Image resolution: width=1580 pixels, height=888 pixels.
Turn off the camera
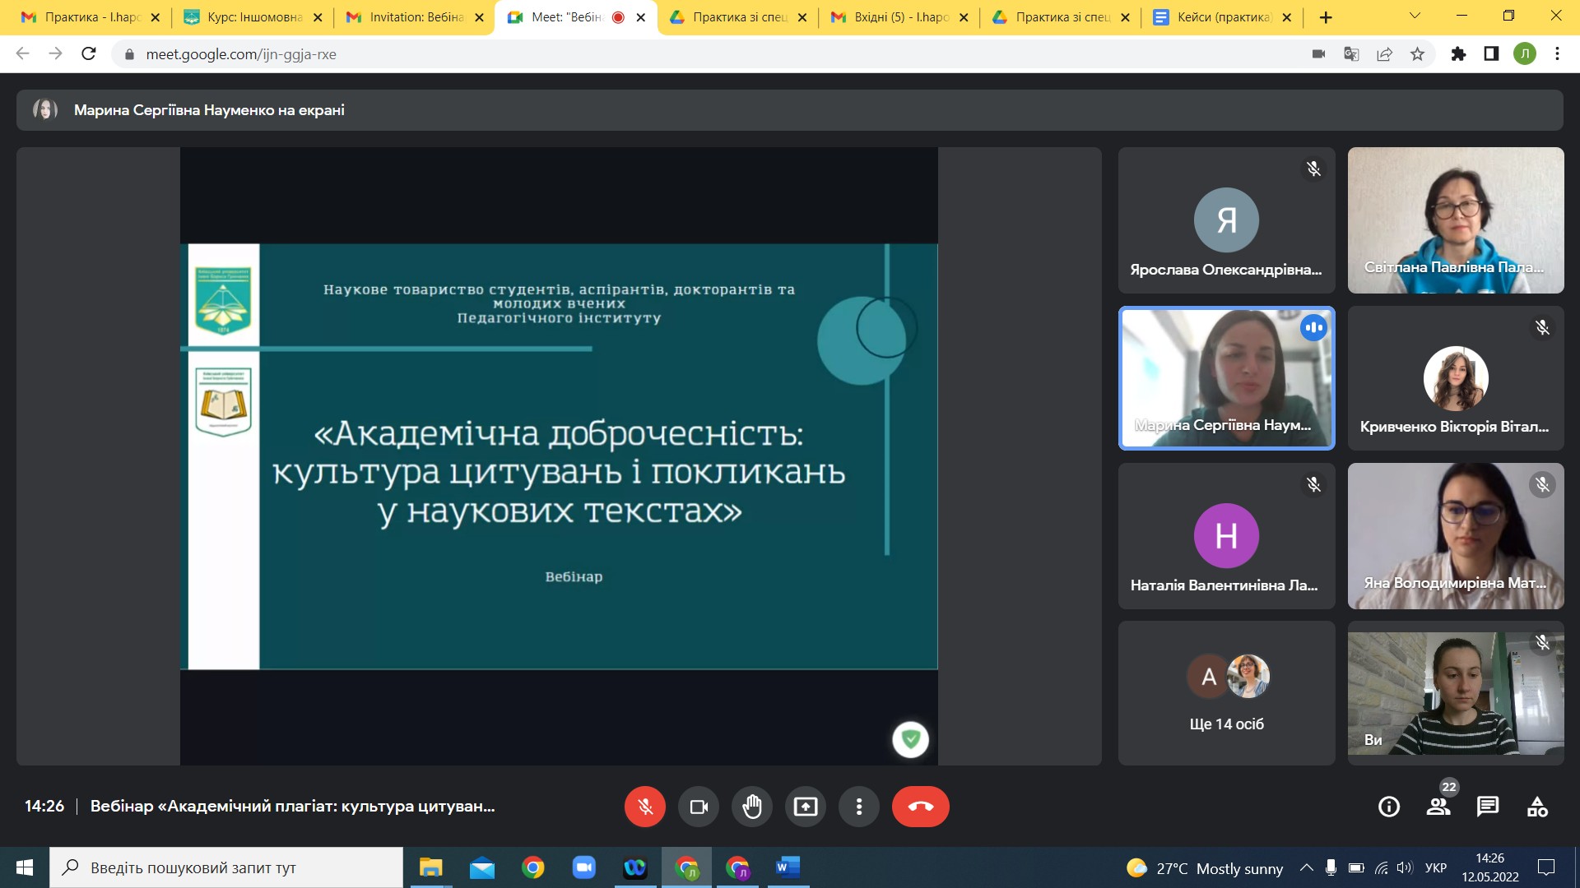click(x=699, y=807)
